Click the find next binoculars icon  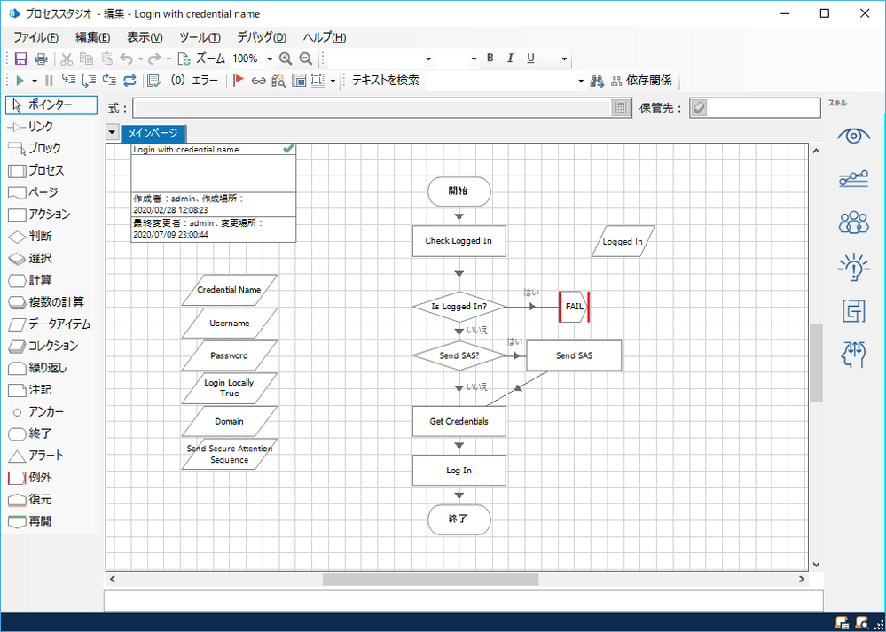597,81
